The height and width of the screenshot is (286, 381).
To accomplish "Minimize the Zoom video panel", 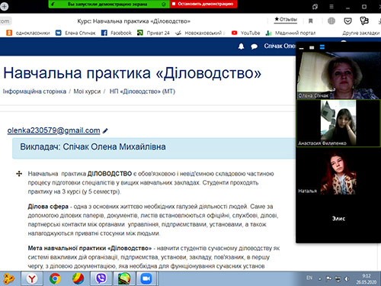I will (x=302, y=47).
